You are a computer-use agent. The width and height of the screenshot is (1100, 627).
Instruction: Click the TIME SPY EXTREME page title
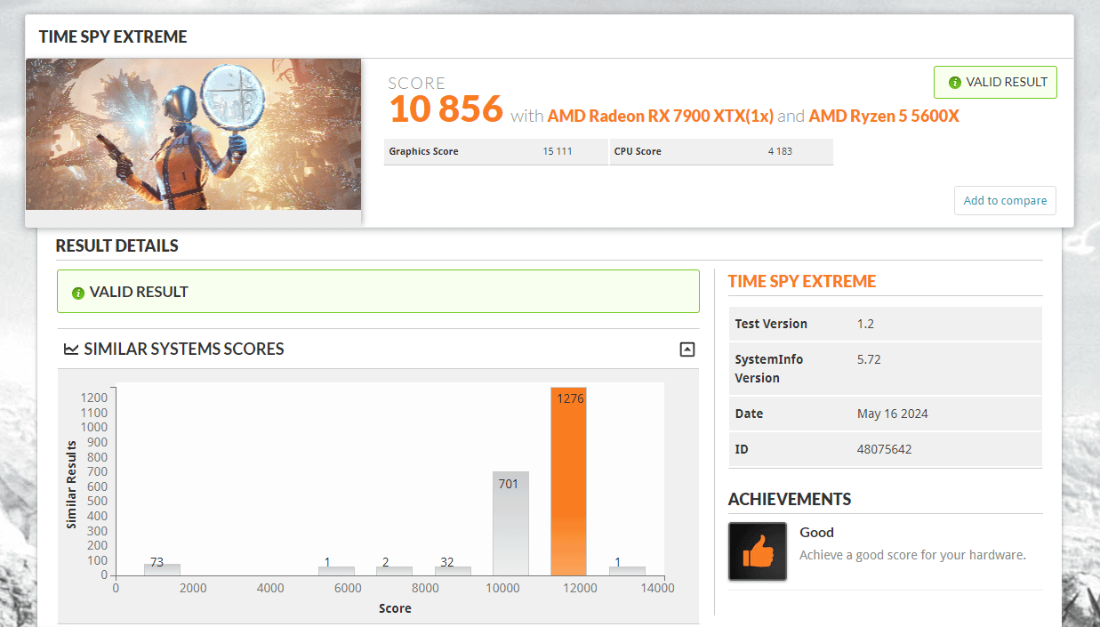(113, 36)
